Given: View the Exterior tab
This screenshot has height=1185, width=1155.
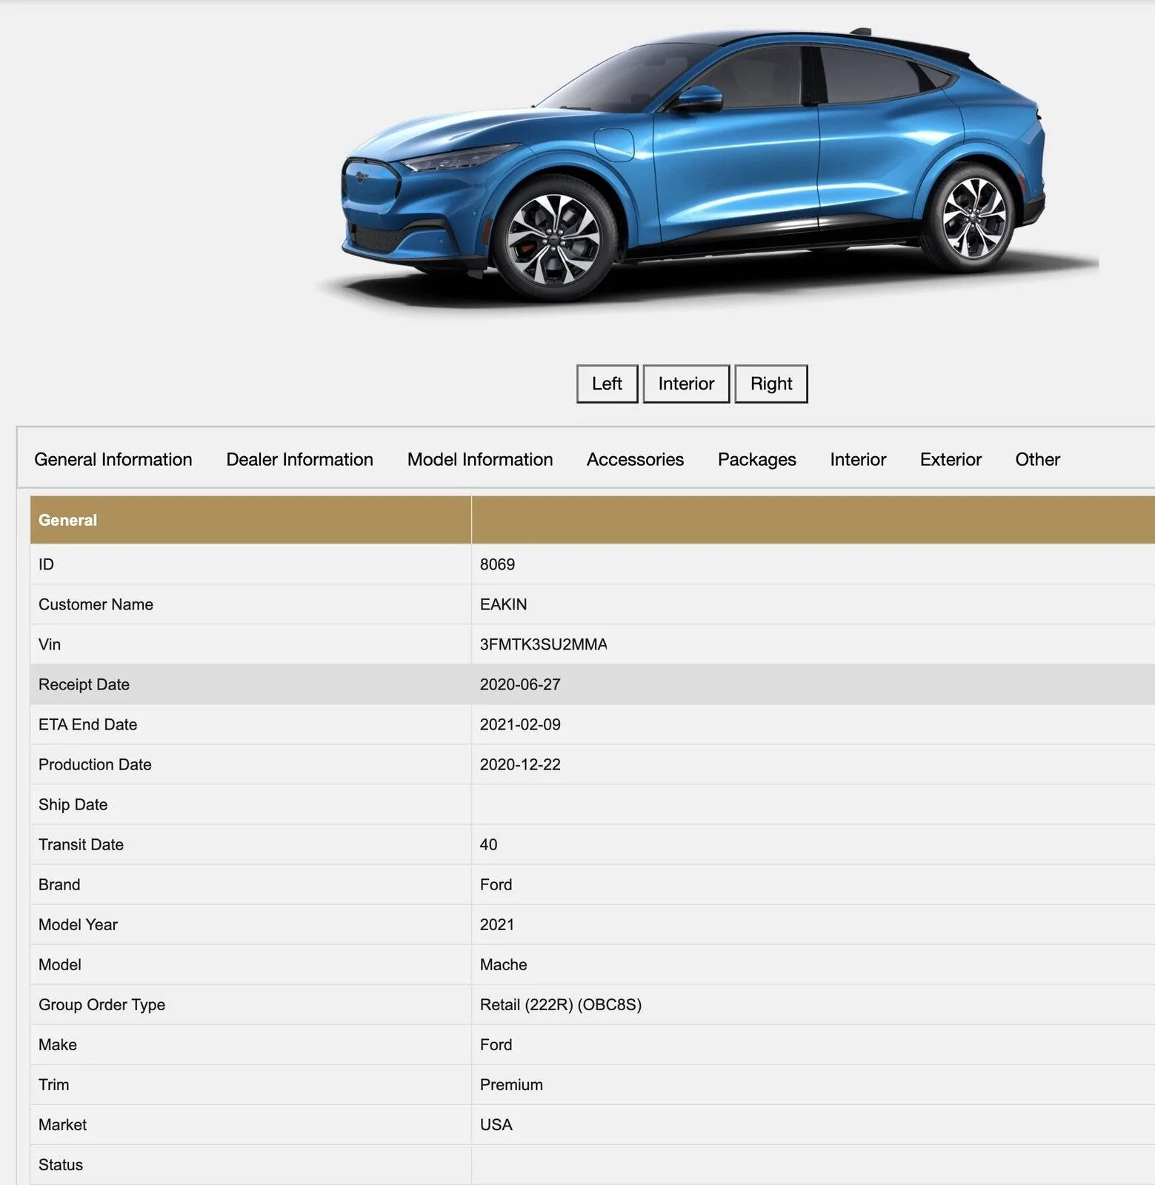Looking at the screenshot, I should click(x=951, y=459).
